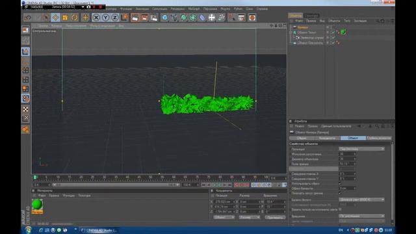
Task: Switch to the Basic tab in attributes
Action: 302,138
